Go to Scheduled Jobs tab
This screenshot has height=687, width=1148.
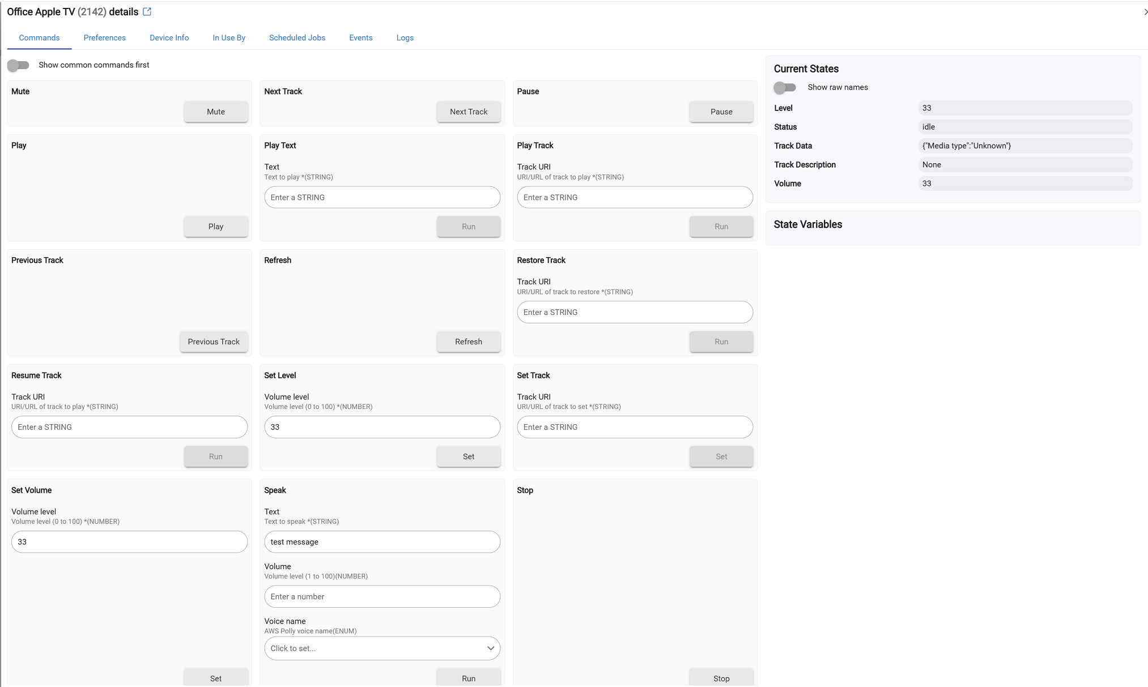coord(297,38)
